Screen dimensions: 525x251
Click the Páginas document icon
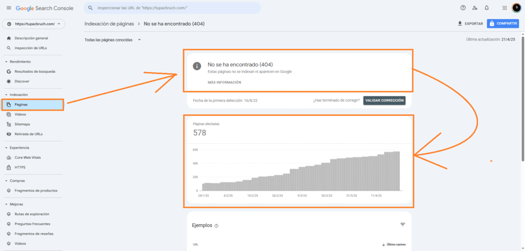tap(9, 104)
